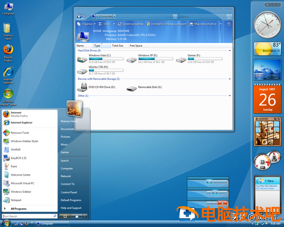
Task: Click the lock button in Start menu
Action: [77, 216]
